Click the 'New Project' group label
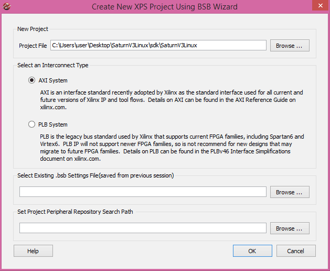 (33, 29)
